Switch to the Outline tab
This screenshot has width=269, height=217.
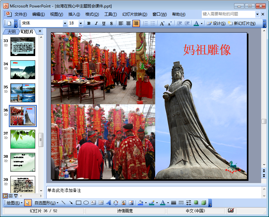11,32
